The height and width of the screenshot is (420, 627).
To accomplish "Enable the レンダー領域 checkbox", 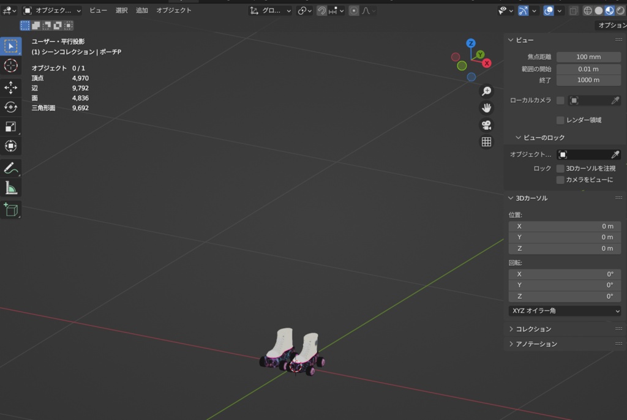I will [x=560, y=120].
